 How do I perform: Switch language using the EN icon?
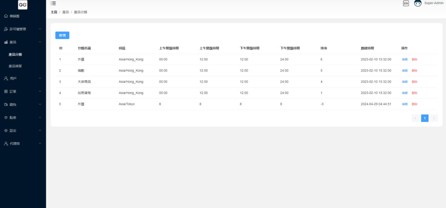point(406,3)
